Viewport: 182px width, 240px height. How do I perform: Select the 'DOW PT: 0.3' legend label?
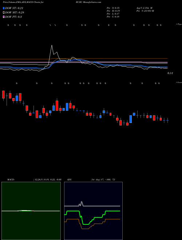pos(13,17)
